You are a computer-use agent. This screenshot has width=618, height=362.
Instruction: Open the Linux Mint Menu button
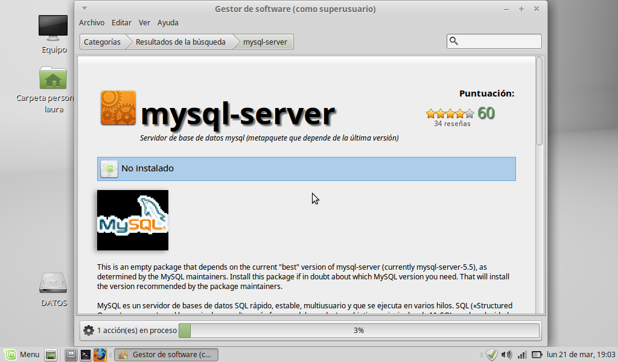click(22, 355)
